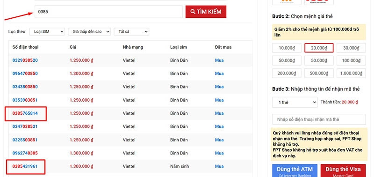Click Mua for number 0325503851
This screenshot has width=374, height=177.
tap(219, 140)
